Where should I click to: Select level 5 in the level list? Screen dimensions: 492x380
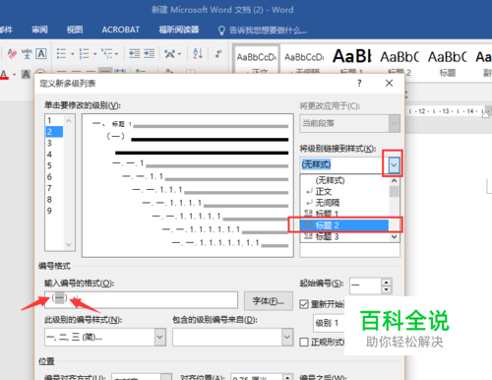54,165
